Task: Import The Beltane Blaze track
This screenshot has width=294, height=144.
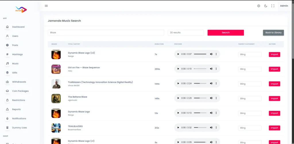Action: pyautogui.click(x=274, y=98)
